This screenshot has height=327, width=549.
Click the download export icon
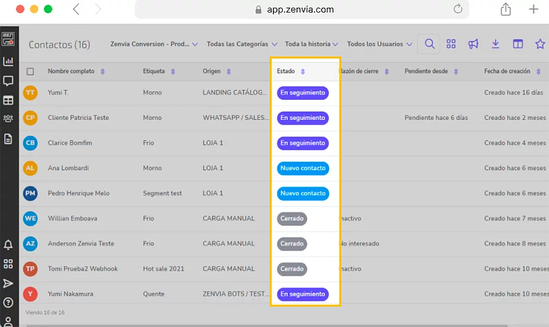pyautogui.click(x=495, y=44)
